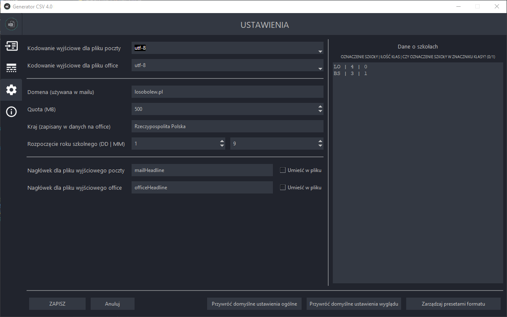Expand office file output encoding dropdown

[320, 68]
